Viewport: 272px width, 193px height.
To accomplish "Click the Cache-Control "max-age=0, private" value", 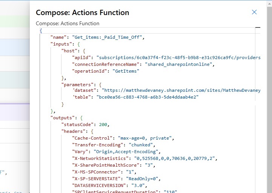I will [x=145, y=138].
